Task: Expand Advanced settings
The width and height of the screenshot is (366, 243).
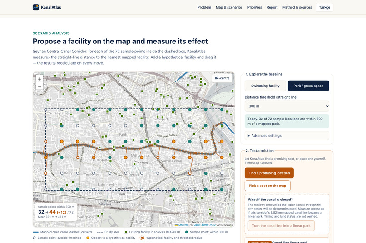Action: tap(287, 136)
